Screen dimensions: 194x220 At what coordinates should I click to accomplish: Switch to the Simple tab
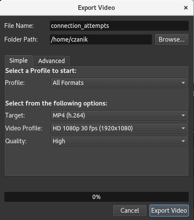[19, 60]
